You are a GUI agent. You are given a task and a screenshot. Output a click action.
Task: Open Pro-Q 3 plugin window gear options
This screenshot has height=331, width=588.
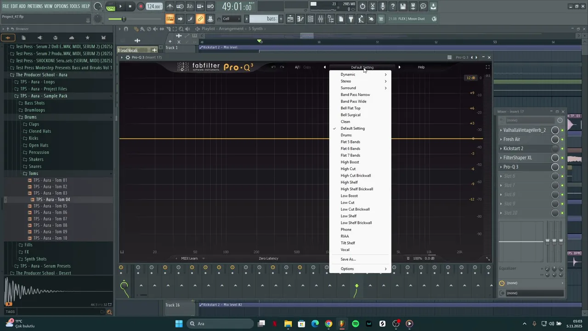point(128,57)
